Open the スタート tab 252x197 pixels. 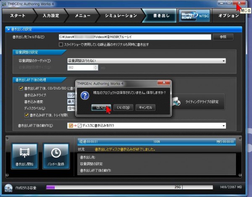pos(18,16)
